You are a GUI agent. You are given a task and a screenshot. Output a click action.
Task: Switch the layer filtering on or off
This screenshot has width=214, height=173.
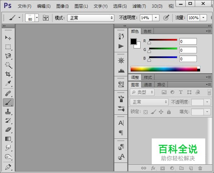pos(209,92)
